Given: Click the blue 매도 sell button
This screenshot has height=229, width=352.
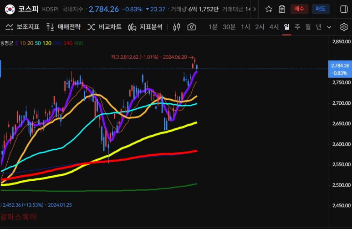Looking at the screenshot, I should pyautogui.click(x=321, y=9).
